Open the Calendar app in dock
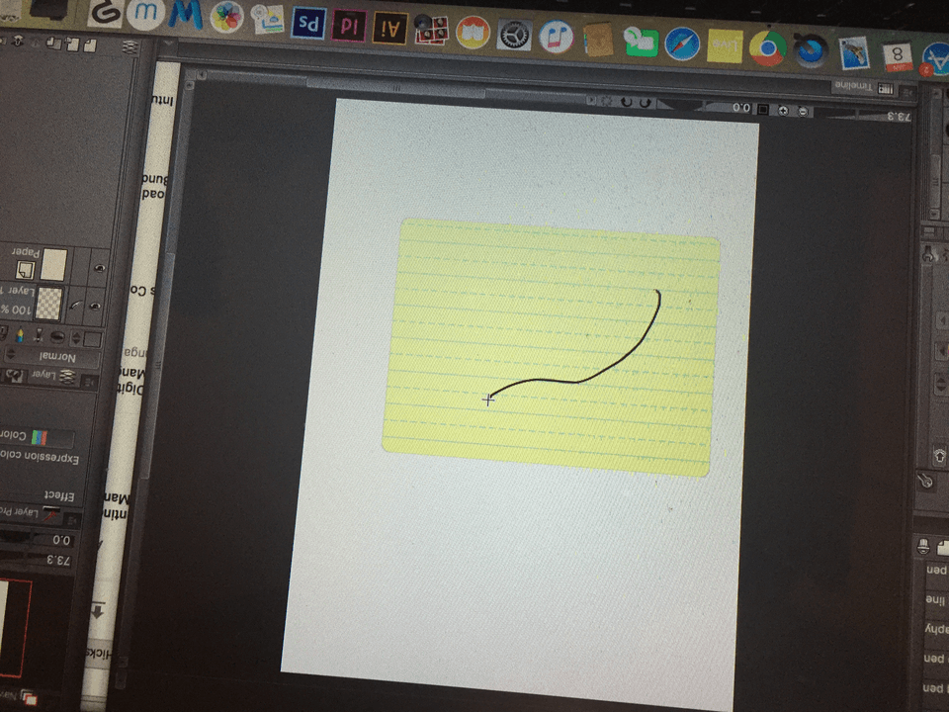Image resolution: width=949 pixels, height=712 pixels. pos(897,54)
